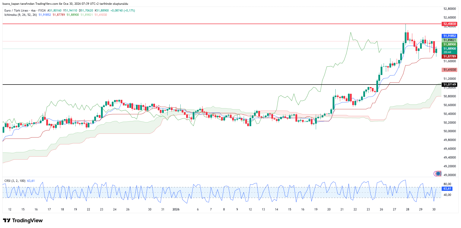Click the Ichimoku (9, 26, 52, 26) indicator legend

21,15
